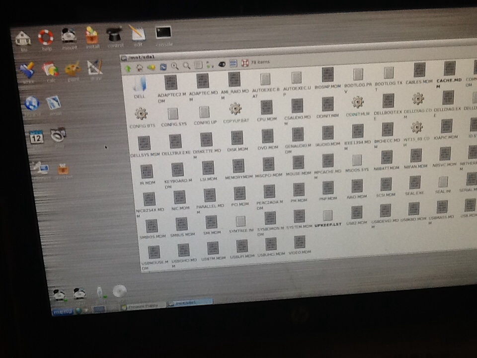Screen dimensions: 477x358
Task: Open ROX-Filer help lifebuoy in toolbar
Action: pyautogui.click(x=245, y=63)
